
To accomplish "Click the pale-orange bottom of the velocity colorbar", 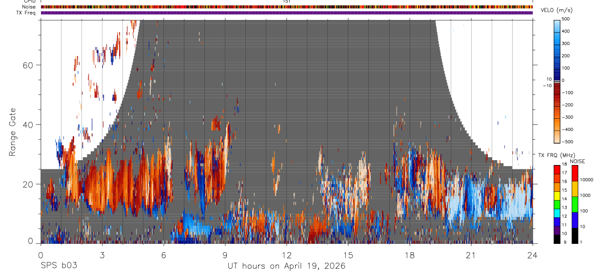I will pyautogui.click(x=557, y=136).
